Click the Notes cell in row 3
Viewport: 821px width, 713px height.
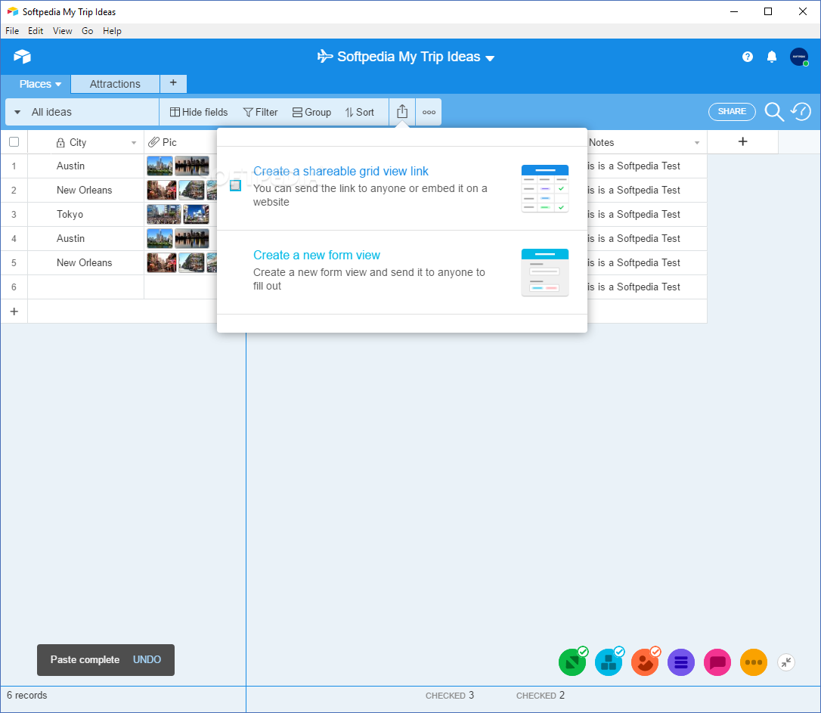point(646,214)
